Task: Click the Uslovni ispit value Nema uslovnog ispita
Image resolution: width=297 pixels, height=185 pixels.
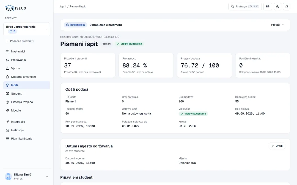Action: (x=136, y=114)
